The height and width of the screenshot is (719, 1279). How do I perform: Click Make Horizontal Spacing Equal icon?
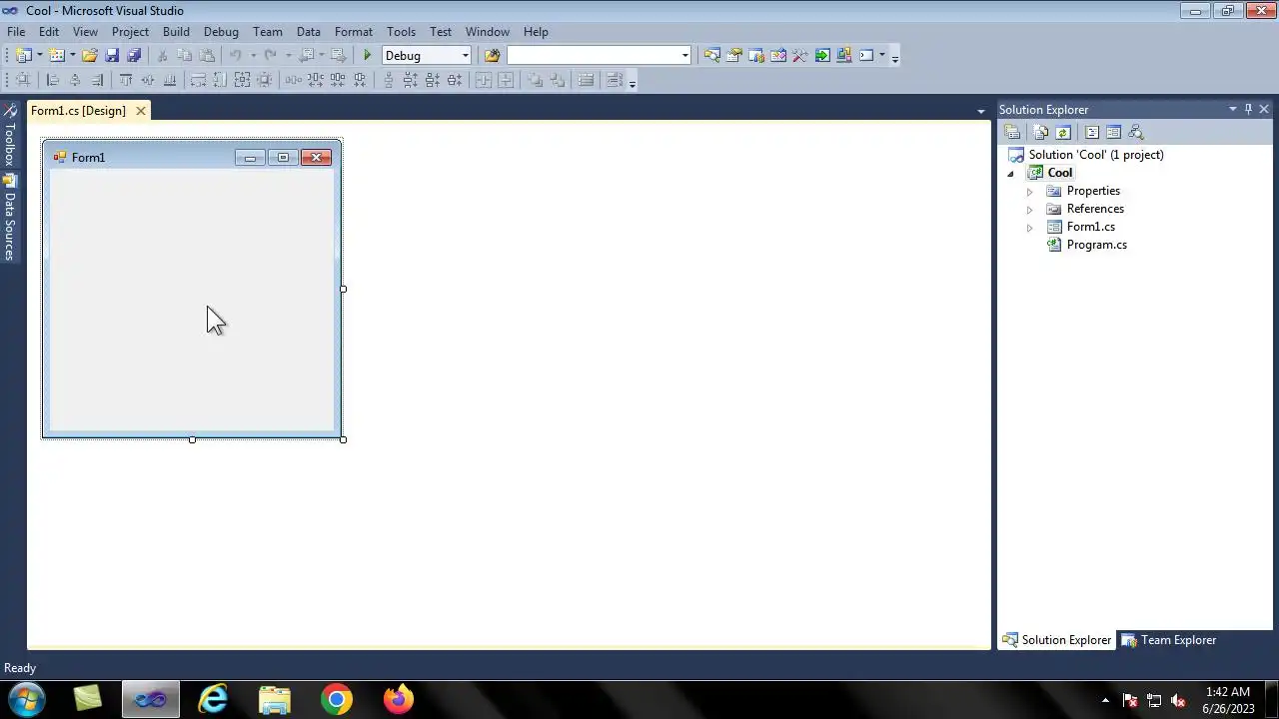(x=294, y=80)
